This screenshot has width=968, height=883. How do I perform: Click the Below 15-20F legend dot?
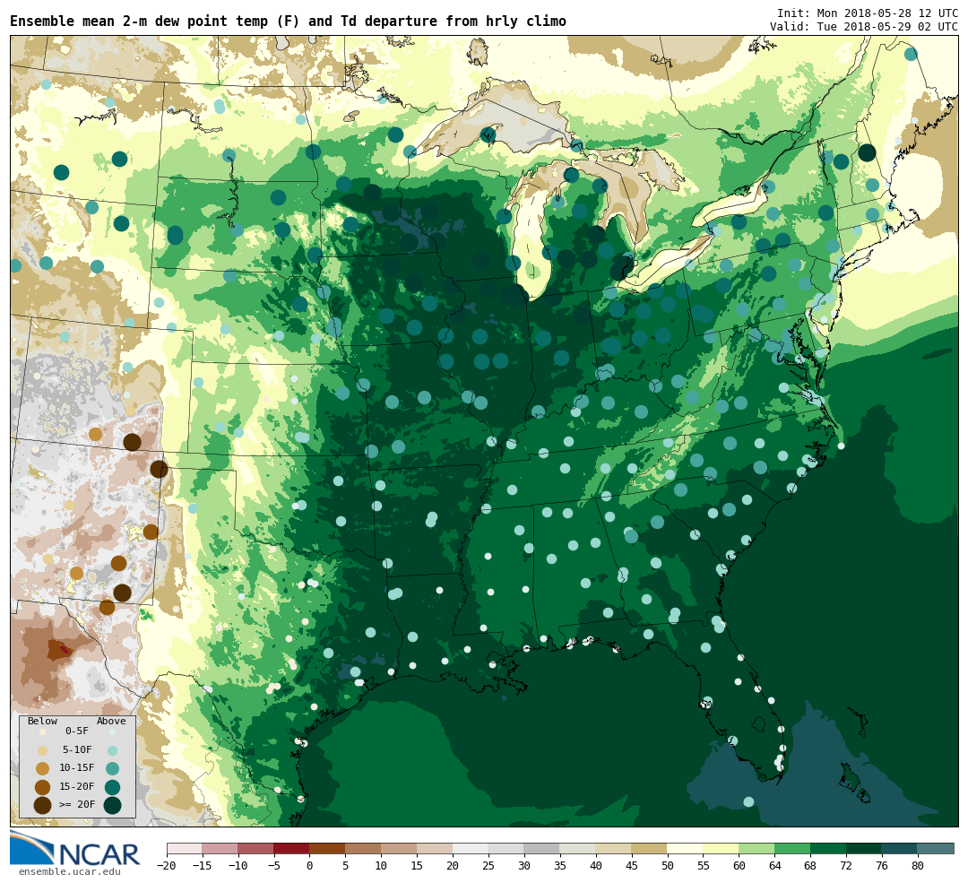43,787
